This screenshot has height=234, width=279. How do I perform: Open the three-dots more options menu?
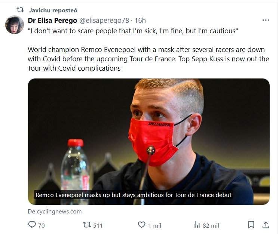coord(266,20)
